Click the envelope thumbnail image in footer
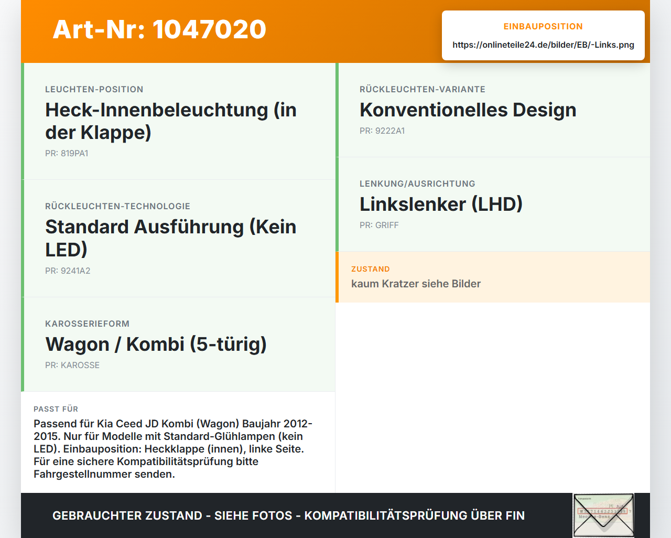 (x=603, y=515)
